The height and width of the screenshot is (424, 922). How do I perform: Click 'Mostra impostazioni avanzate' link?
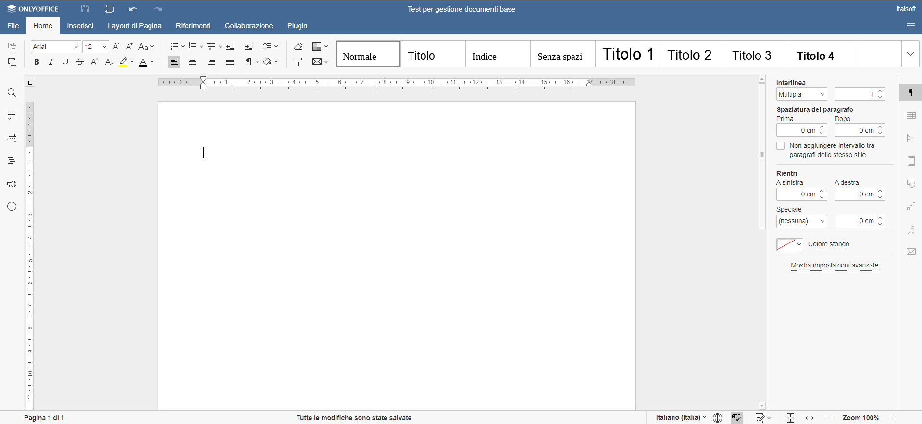(x=834, y=266)
